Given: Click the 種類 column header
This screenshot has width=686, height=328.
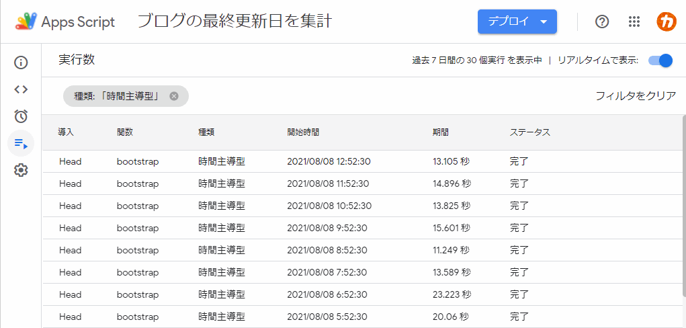Looking at the screenshot, I should [206, 132].
